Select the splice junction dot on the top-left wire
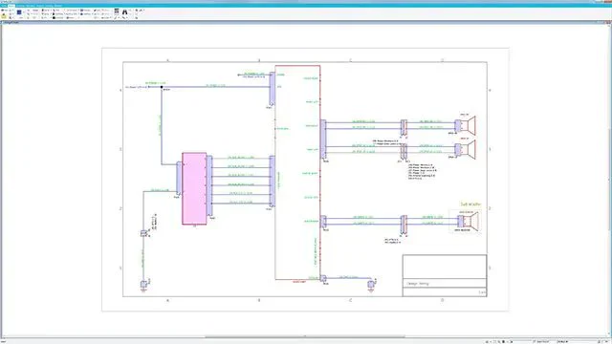The width and height of the screenshot is (612, 344). click(x=162, y=87)
